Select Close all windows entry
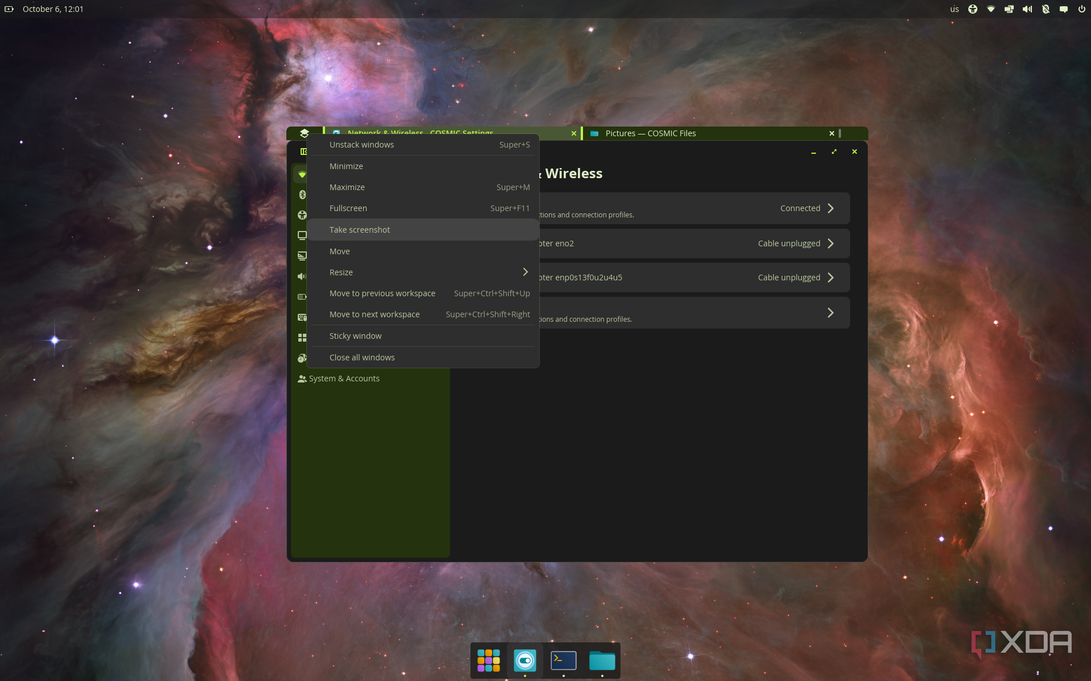The height and width of the screenshot is (681, 1091). pyautogui.click(x=423, y=358)
